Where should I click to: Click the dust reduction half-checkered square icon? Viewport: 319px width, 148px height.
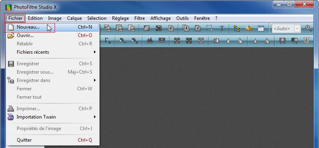tap(216, 41)
